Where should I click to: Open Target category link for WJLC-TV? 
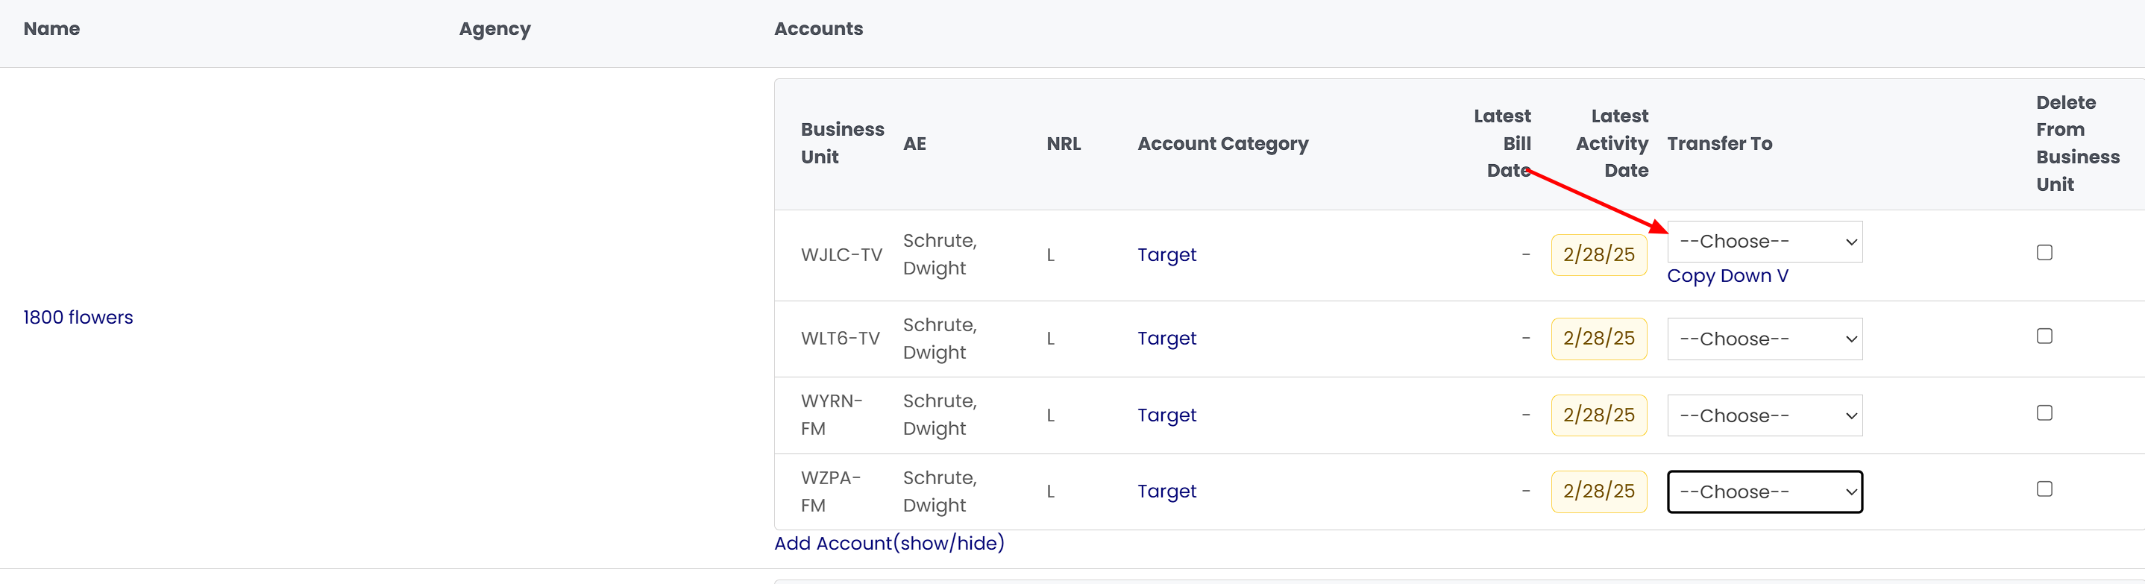click(1166, 255)
